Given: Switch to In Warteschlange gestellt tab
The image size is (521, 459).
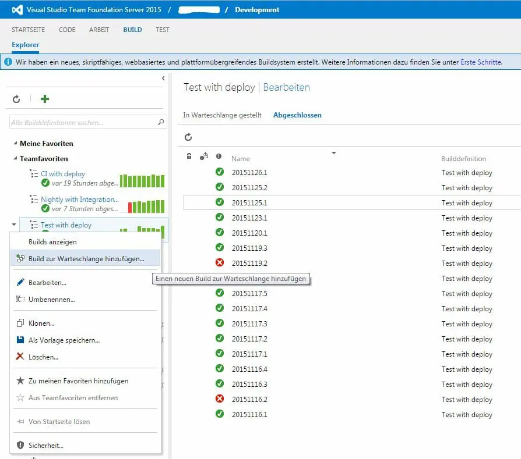Looking at the screenshot, I should click(222, 115).
